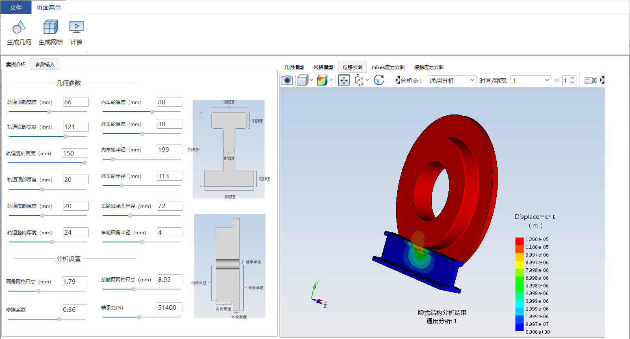The height and width of the screenshot is (339, 630).
Task: Click the 轨道顶部宽度 field showing 66
Action: click(76, 102)
